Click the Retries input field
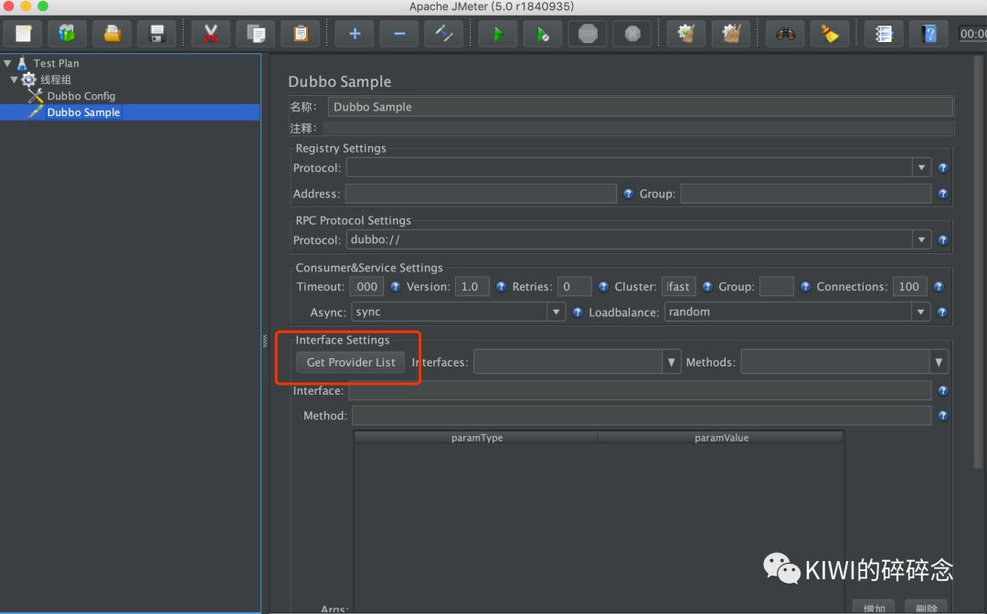This screenshot has width=987, height=614. (574, 287)
